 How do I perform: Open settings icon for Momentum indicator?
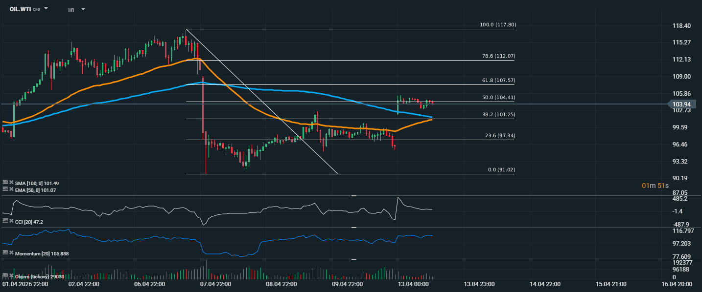click(5, 253)
